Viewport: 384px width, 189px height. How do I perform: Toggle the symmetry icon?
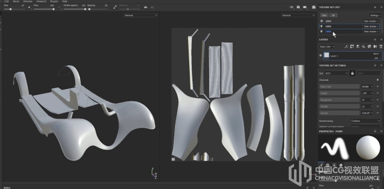coord(146,7)
